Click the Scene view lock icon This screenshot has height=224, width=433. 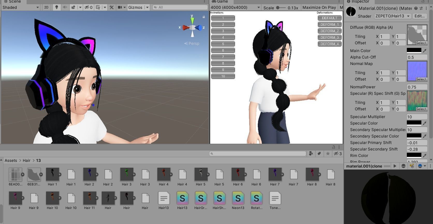coord(204,17)
